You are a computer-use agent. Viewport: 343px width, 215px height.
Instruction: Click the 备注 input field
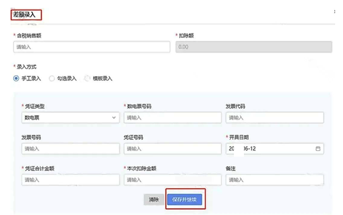click(274, 180)
